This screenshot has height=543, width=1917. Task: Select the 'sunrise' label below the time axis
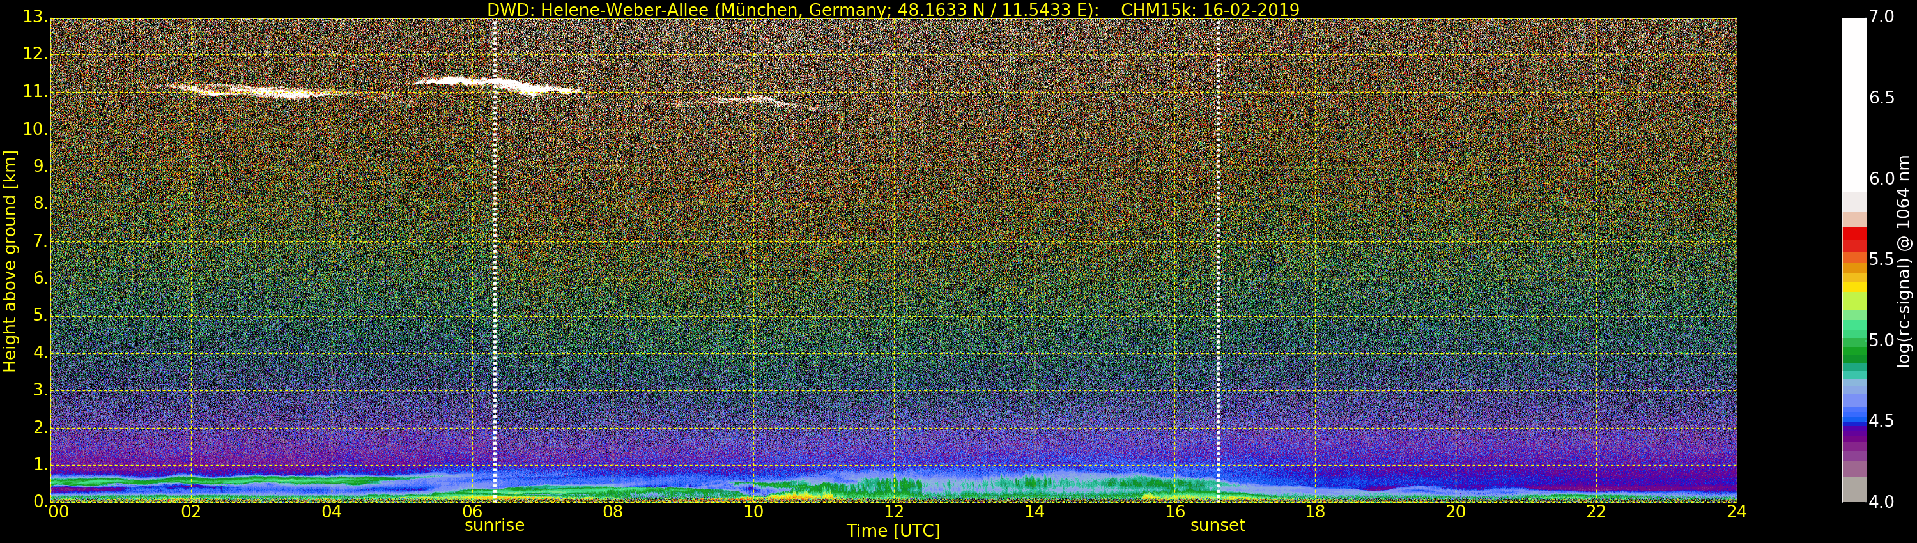[494, 525]
